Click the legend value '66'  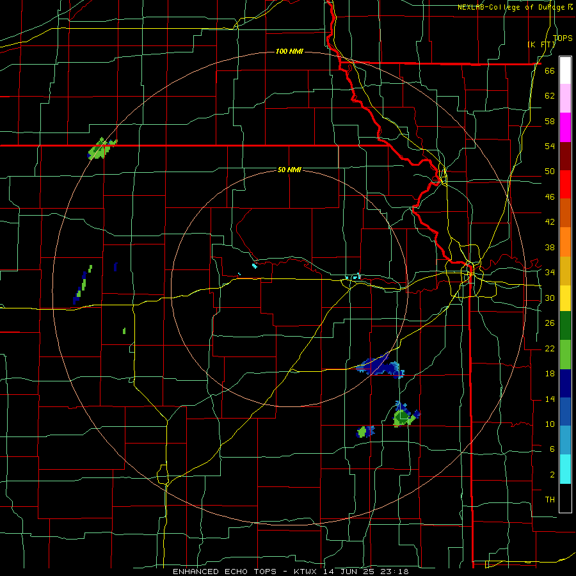tap(550, 71)
